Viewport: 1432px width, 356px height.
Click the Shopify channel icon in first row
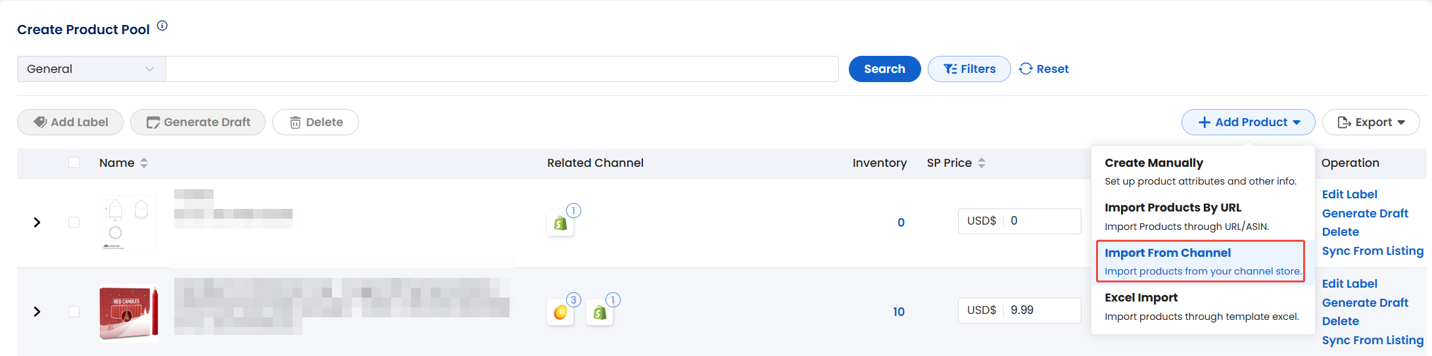tap(560, 224)
